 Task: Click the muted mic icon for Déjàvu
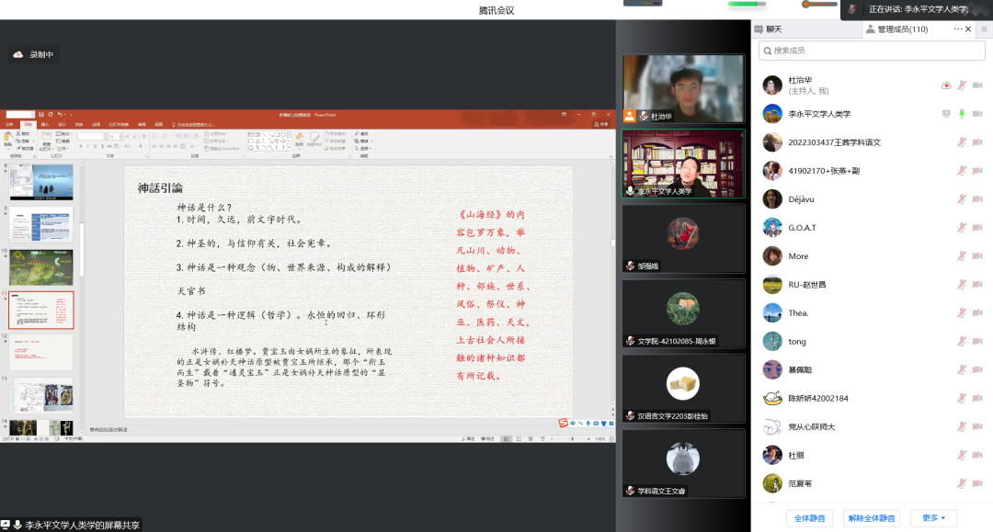click(x=962, y=199)
